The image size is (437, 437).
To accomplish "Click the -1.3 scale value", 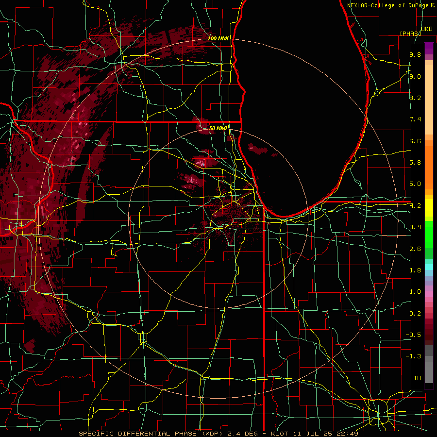I will 413,356.
